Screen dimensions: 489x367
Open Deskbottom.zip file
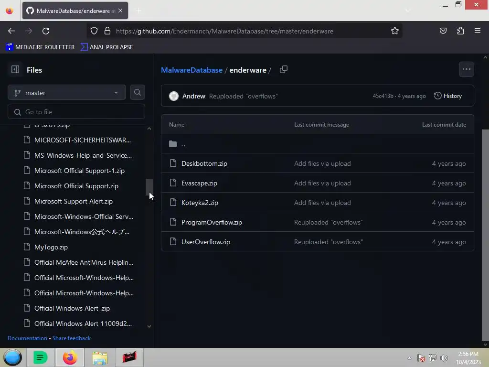point(204,163)
